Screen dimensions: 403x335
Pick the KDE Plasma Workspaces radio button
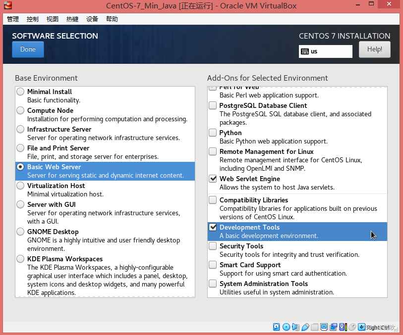(20, 259)
